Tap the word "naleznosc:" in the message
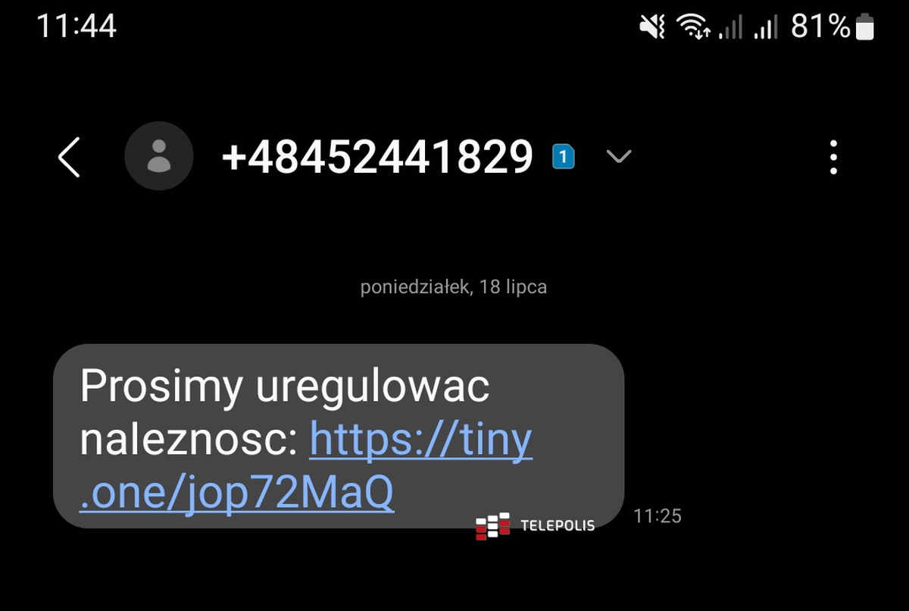 click(x=189, y=440)
